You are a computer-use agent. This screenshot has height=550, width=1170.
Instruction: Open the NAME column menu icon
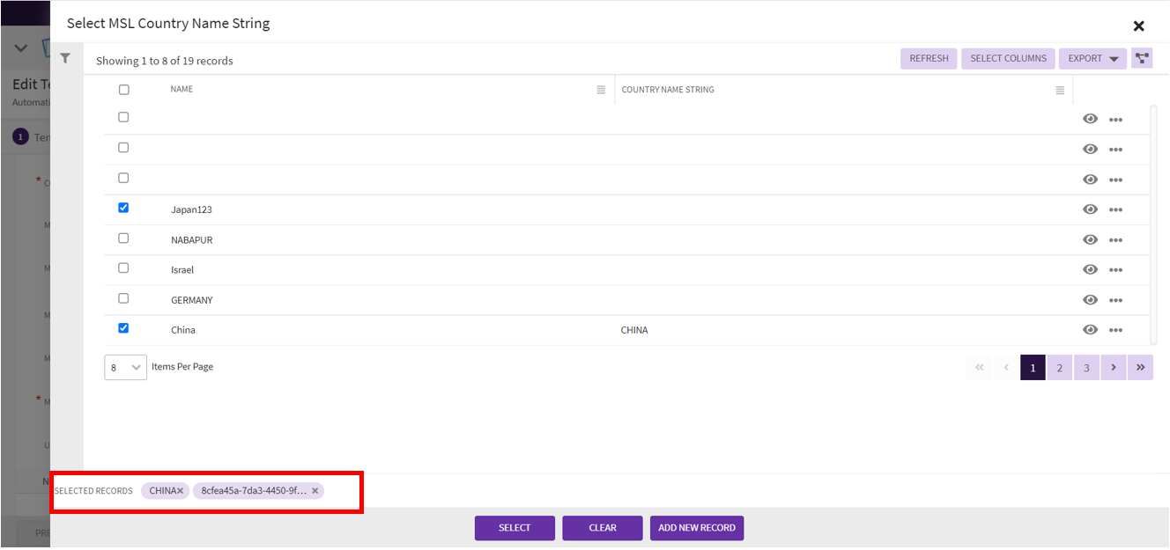pyautogui.click(x=601, y=90)
